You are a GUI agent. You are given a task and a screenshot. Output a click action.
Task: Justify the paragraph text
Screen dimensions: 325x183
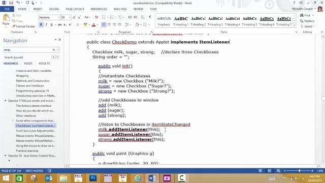[x=120, y=25]
